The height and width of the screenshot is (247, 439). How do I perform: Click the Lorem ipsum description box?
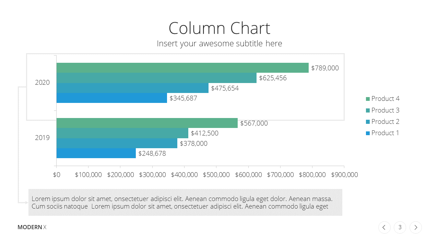coord(185,202)
